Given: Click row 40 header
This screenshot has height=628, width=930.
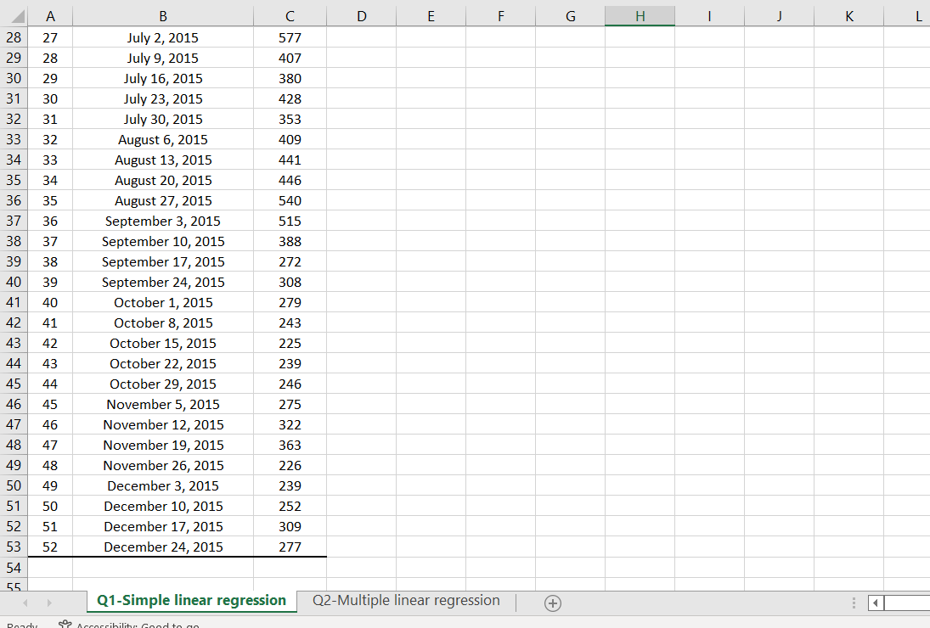Looking at the screenshot, I should [x=14, y=282].
